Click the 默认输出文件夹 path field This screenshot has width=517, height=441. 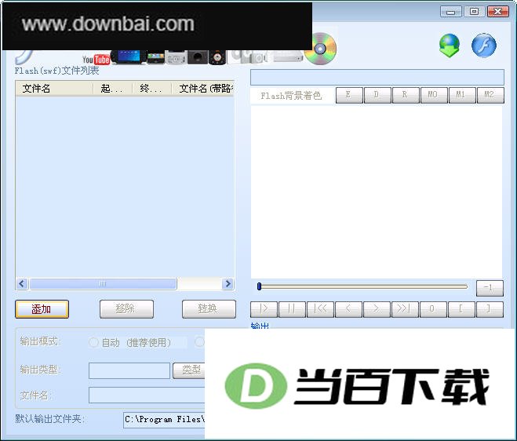point(164,420)
